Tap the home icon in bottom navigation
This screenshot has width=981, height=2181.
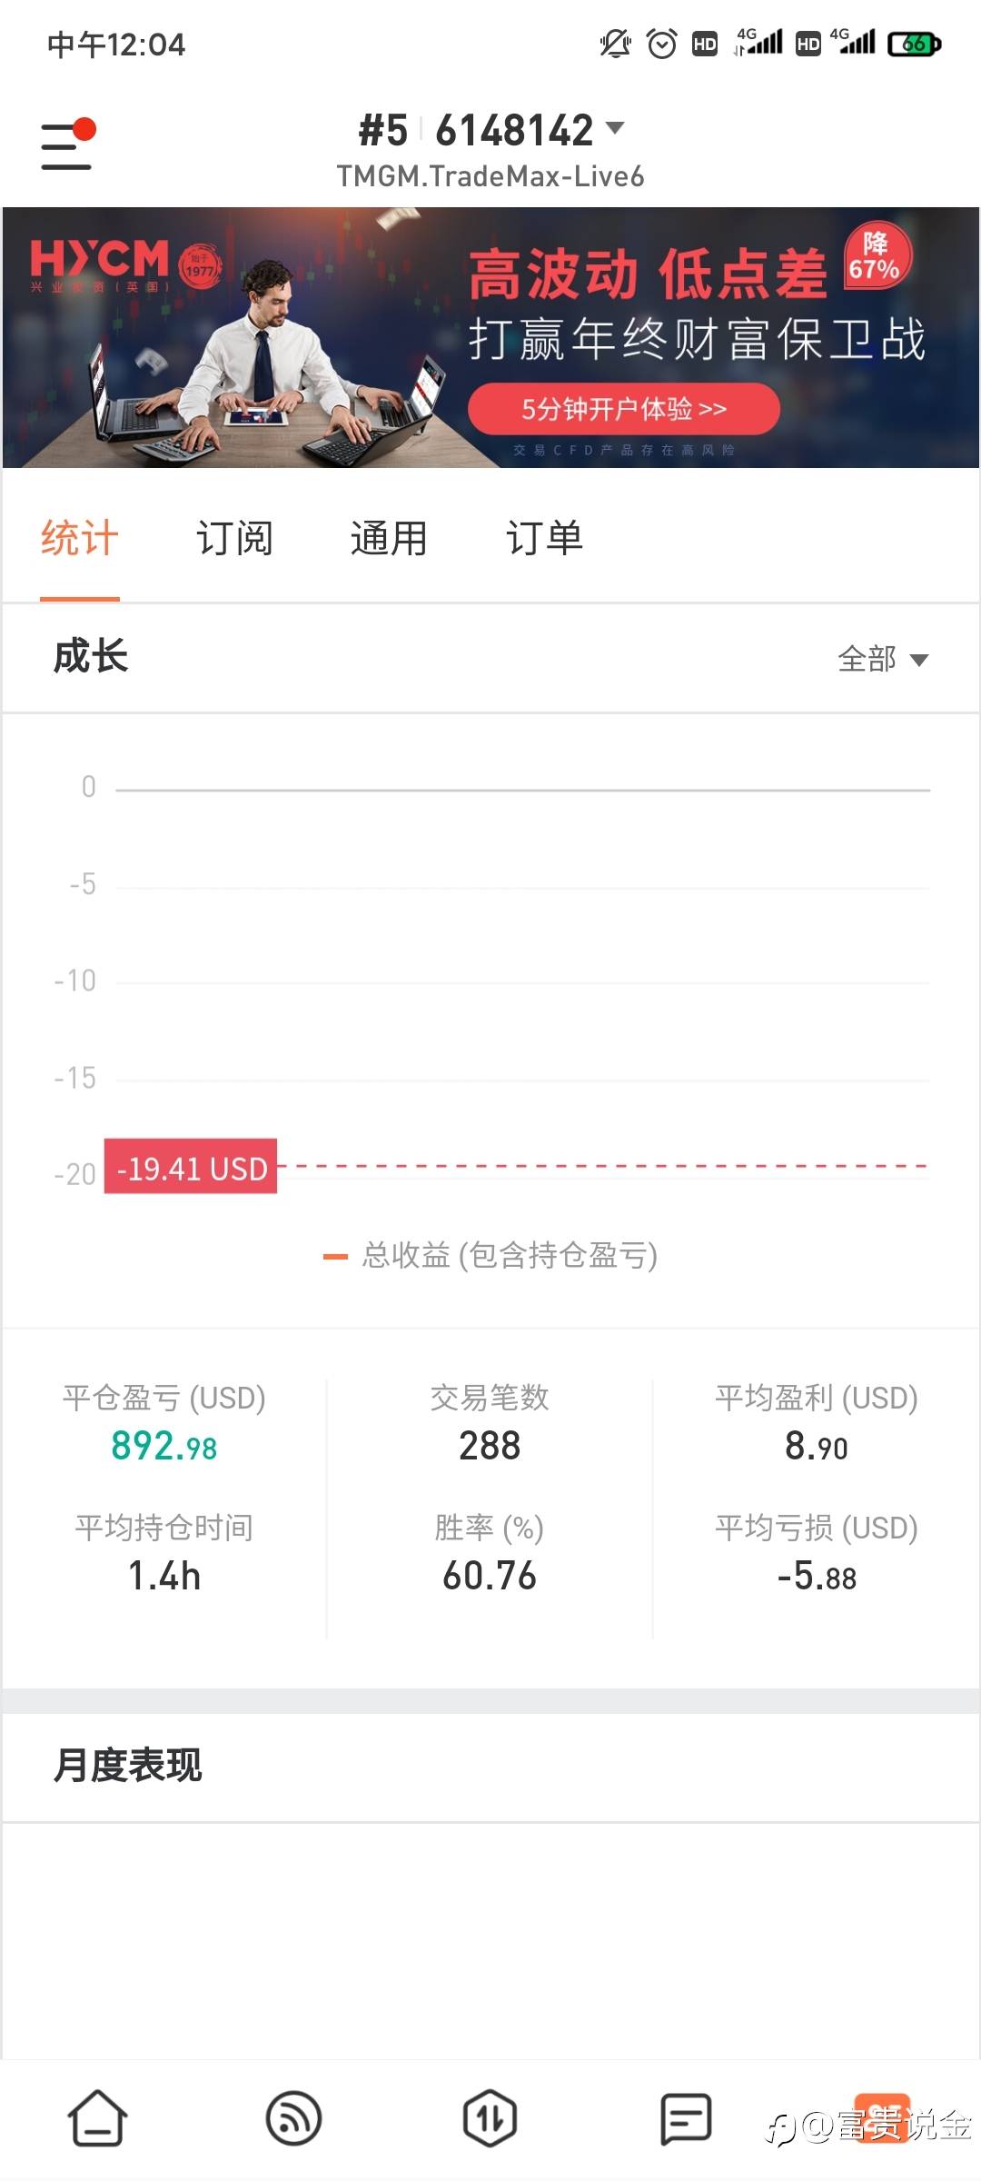[97, 2118]
